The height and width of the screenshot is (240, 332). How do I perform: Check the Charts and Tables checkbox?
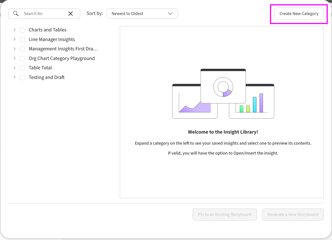(x=22, y=30)
